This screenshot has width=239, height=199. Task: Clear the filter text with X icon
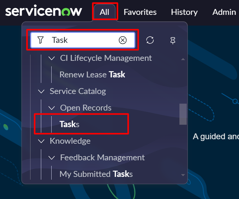coord(123,40)
